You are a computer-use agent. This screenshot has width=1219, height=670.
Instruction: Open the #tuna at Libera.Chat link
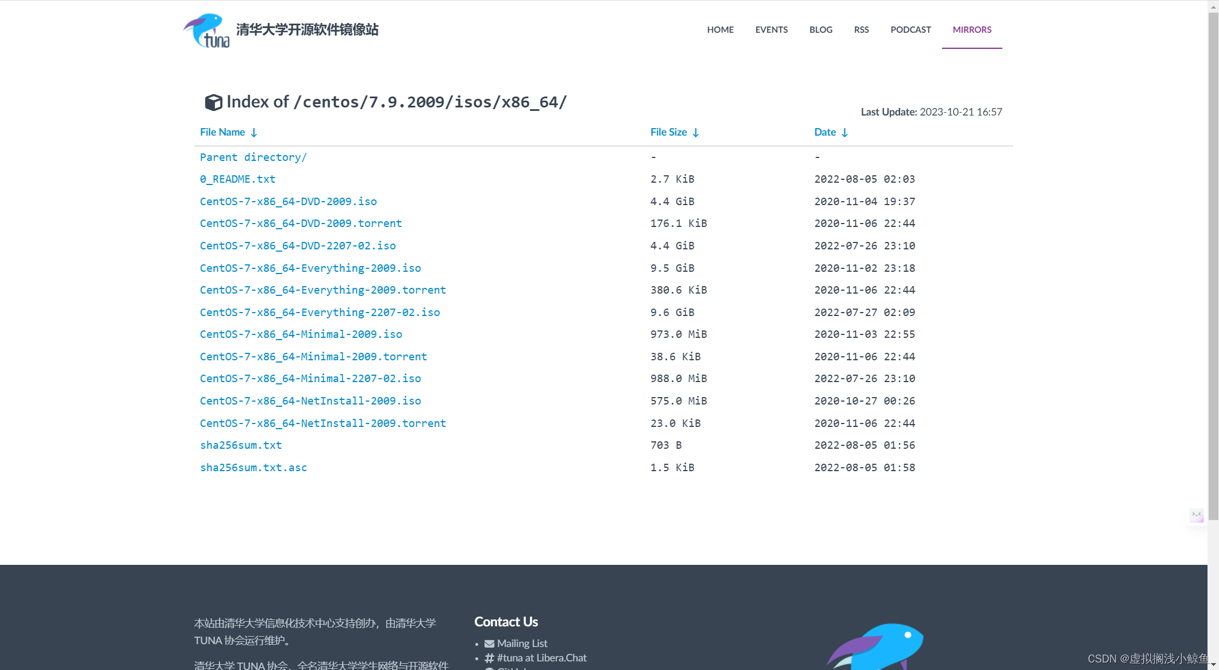[x=541, y=658]
